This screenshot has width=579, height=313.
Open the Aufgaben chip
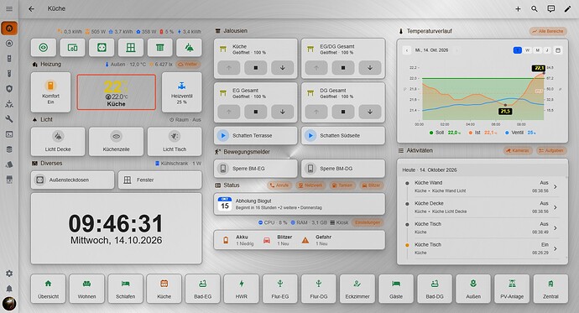(551, 150)
